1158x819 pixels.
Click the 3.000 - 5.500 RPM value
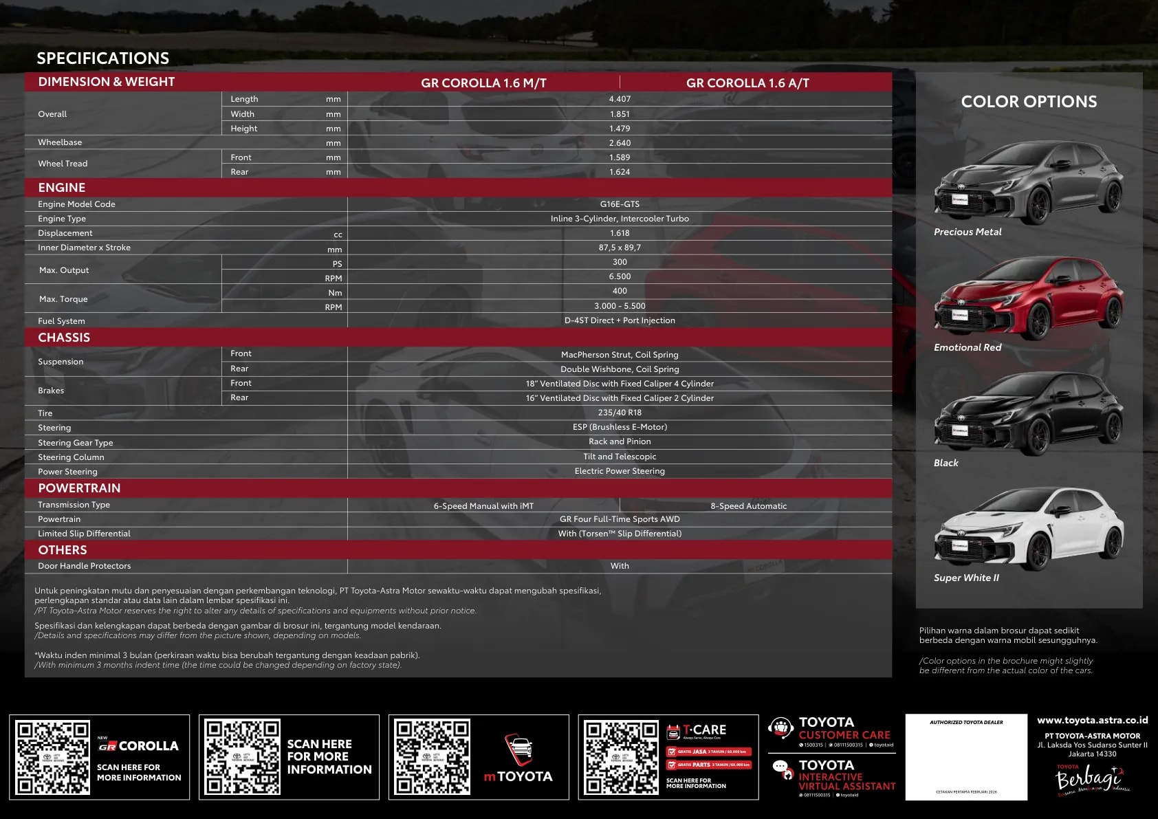tap(620, 306)
